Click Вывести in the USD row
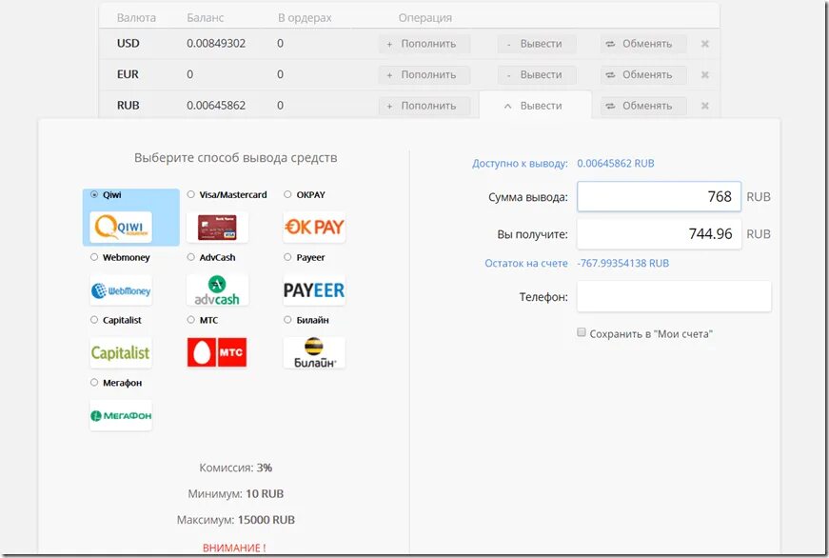This screenshot has width=829, height=558. pyautogui.click(x=537, y=44)
